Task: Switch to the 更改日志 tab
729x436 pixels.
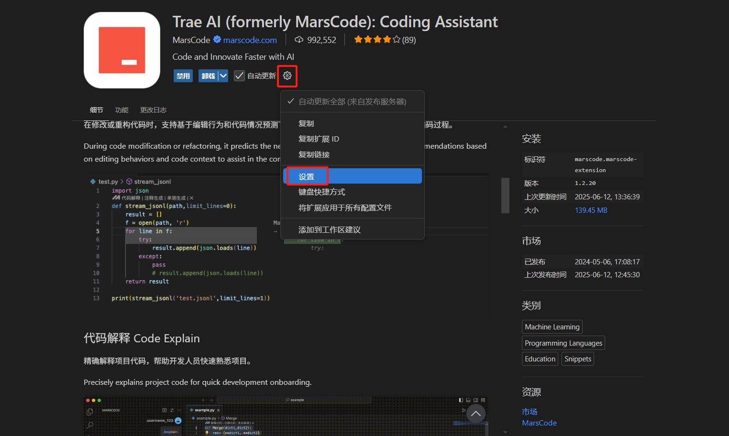Action: (x=153, y=110)
